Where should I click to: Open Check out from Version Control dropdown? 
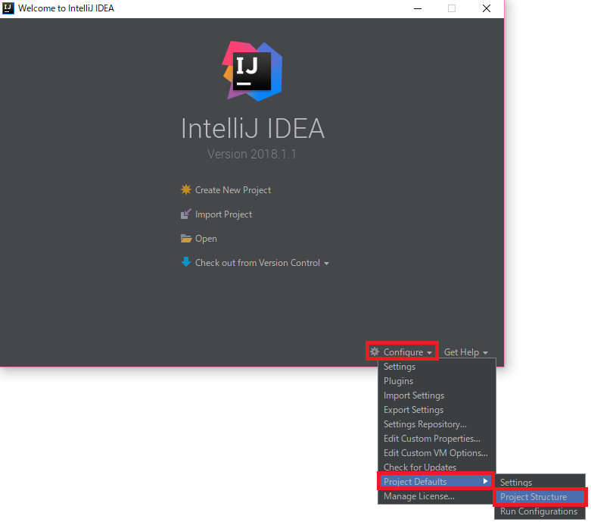pos(262,263)
